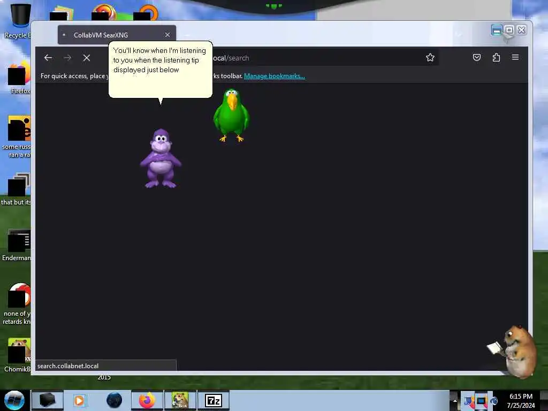
Task: Click Bonzi's yellow speech balloon
Action: pos(161,70)
